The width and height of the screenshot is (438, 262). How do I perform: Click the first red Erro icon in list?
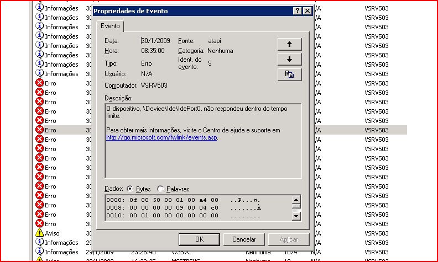coord(39,83)
